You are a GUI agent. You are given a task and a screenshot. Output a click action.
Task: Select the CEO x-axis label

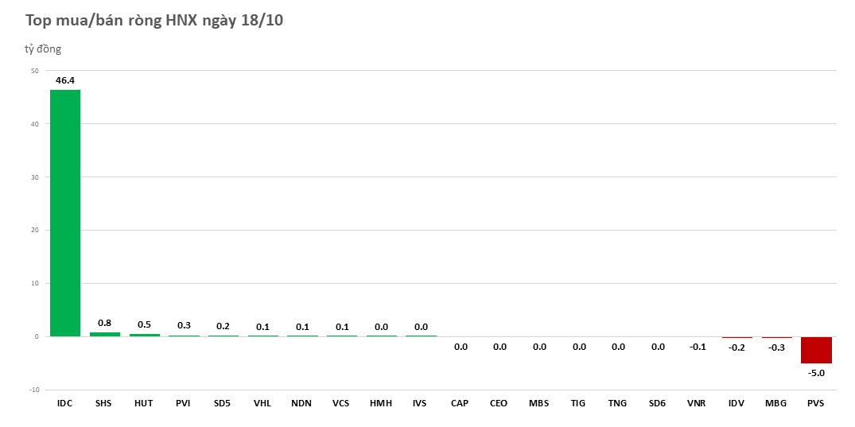(499, 404)
